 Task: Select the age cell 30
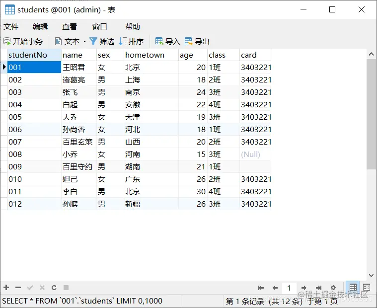click(x=193, y=192)
